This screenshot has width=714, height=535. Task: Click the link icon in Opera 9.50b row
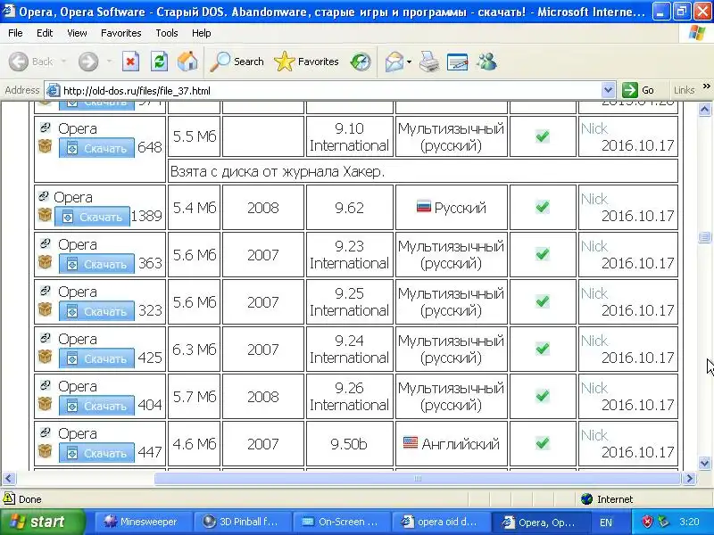[x=45, y=432]
